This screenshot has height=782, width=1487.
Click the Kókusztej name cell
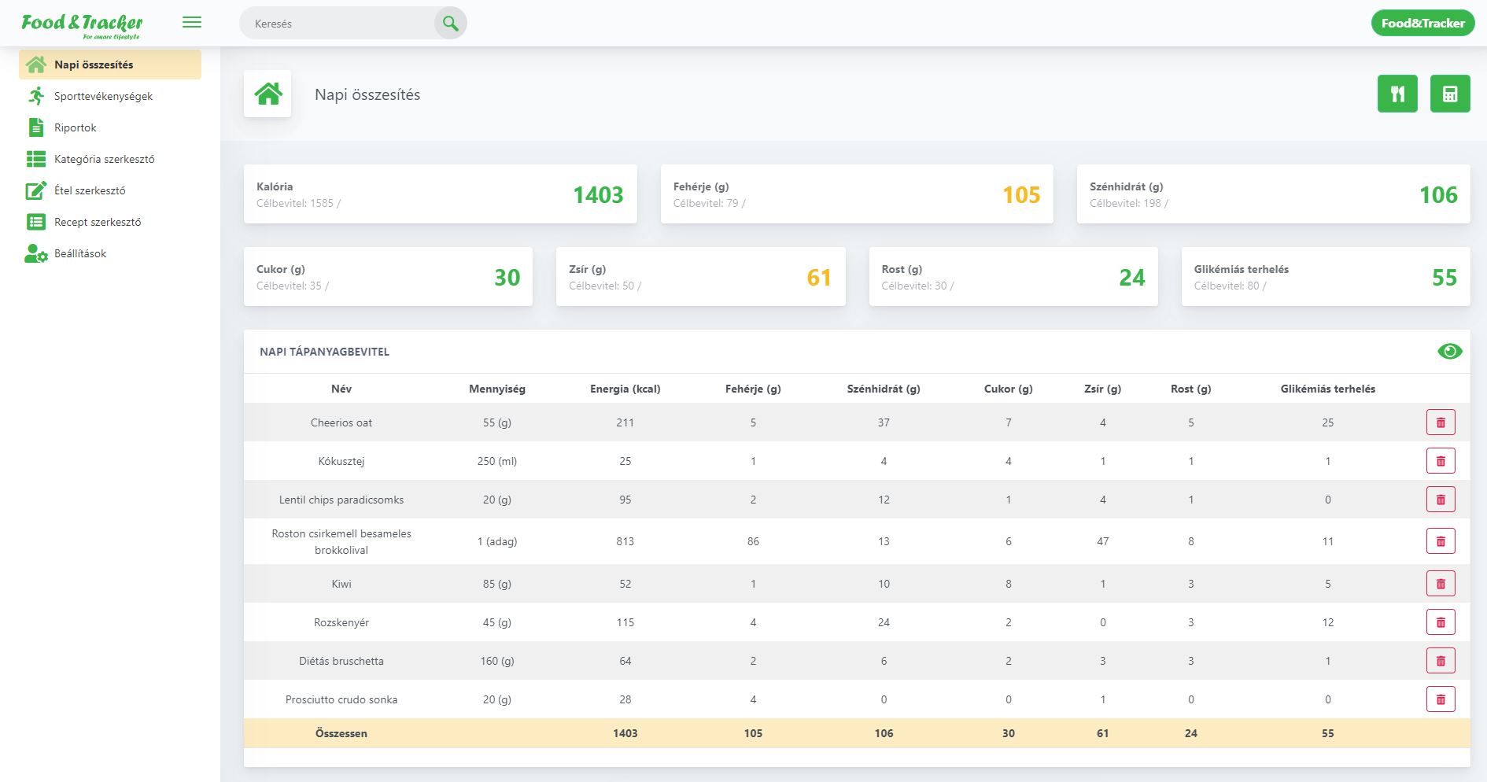pos(341,461)
